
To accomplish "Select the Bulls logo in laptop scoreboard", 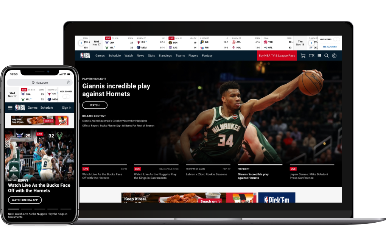I will click(139, 42).
